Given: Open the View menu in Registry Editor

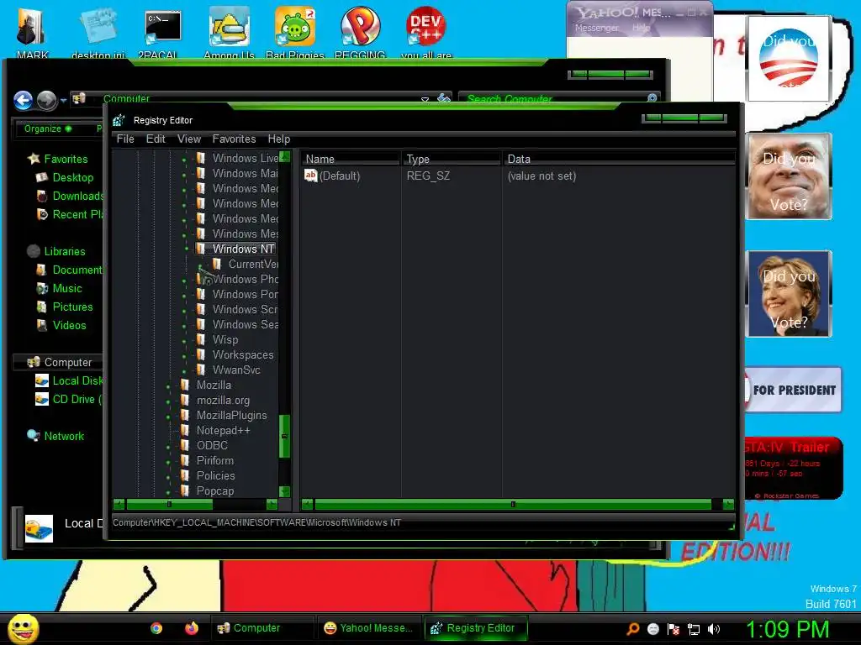Looking at the screenshot, I should pos(189,139).
